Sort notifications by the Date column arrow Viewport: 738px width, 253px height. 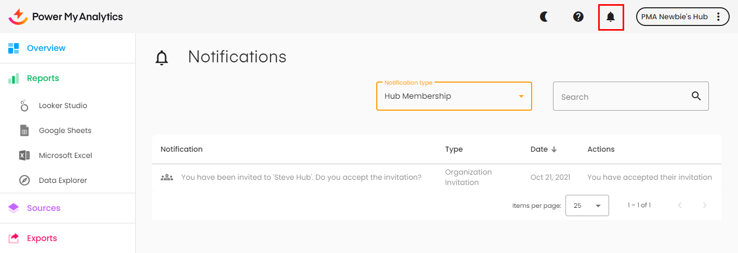click(554, 149)
